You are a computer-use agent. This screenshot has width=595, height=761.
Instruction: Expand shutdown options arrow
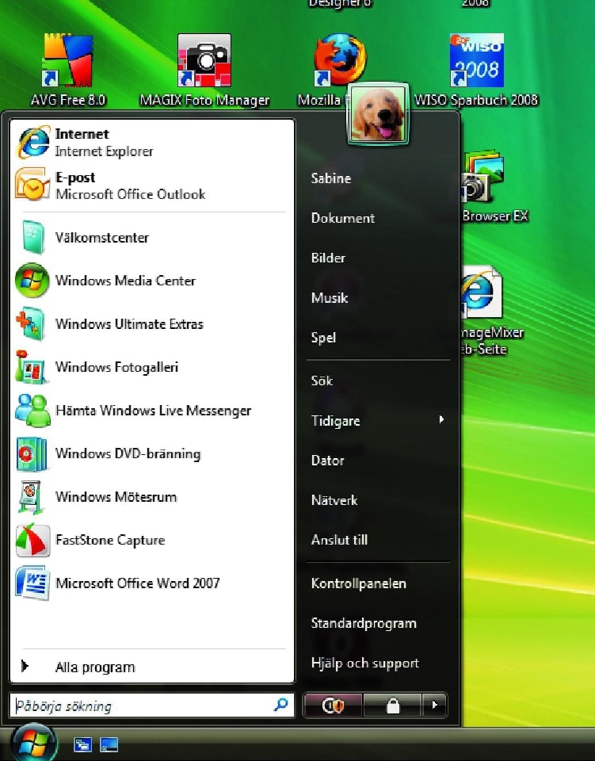[x=434, y=705]
